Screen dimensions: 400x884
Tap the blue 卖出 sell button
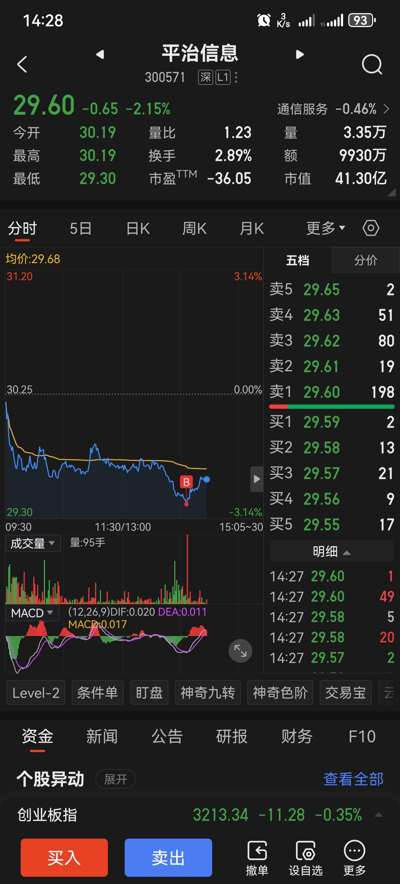pos(168,858)
